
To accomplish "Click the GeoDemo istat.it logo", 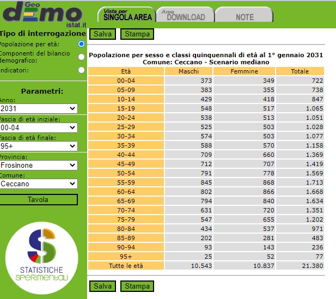I will pos(42,14).
